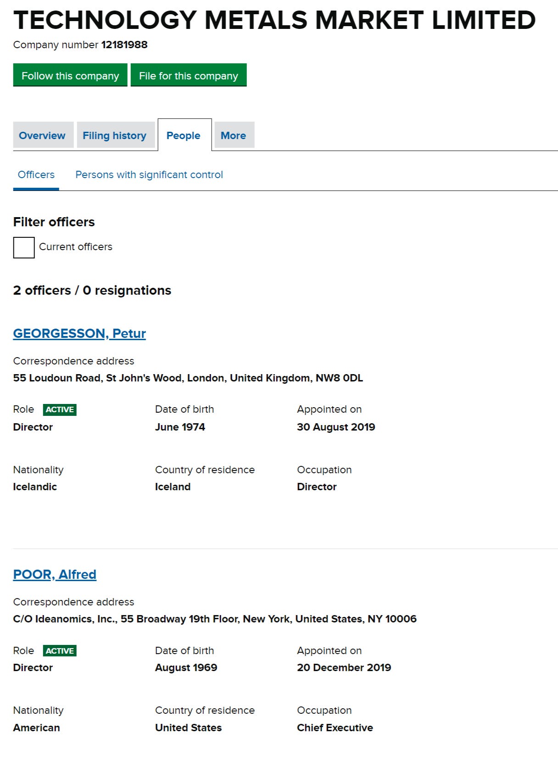
Task: Click the C/O Ideanomics, Inc. address text
Action: pos(215,619)
